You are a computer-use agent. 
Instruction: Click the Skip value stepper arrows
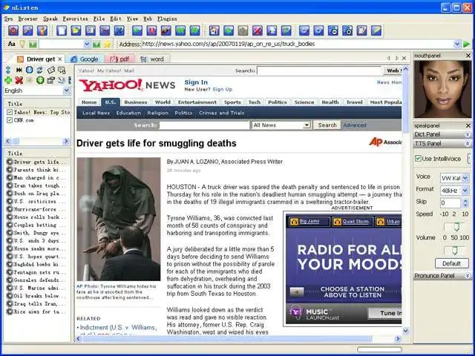tap(465, 202)
